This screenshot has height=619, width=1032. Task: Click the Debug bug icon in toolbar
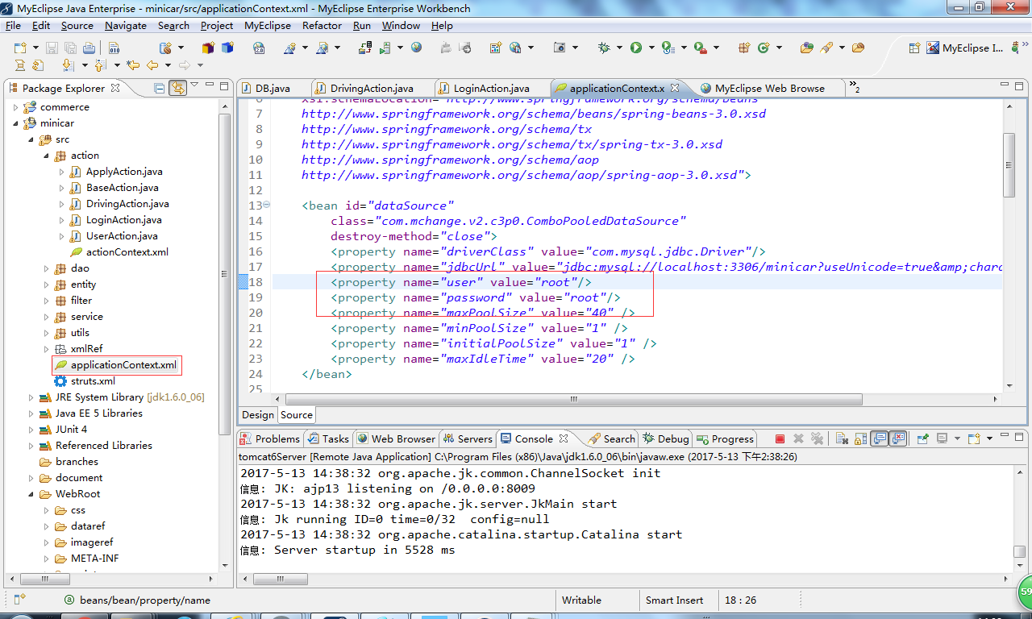tap(604, 48)
